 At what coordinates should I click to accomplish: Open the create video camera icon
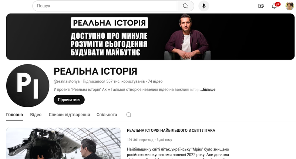point(261,6)
